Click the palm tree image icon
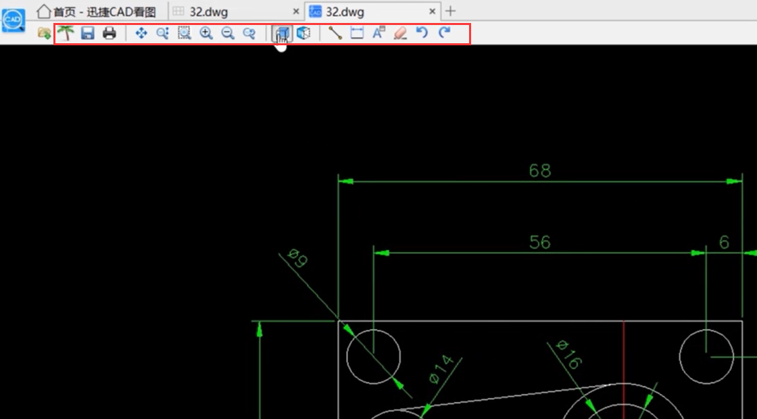 click(66, 33)
